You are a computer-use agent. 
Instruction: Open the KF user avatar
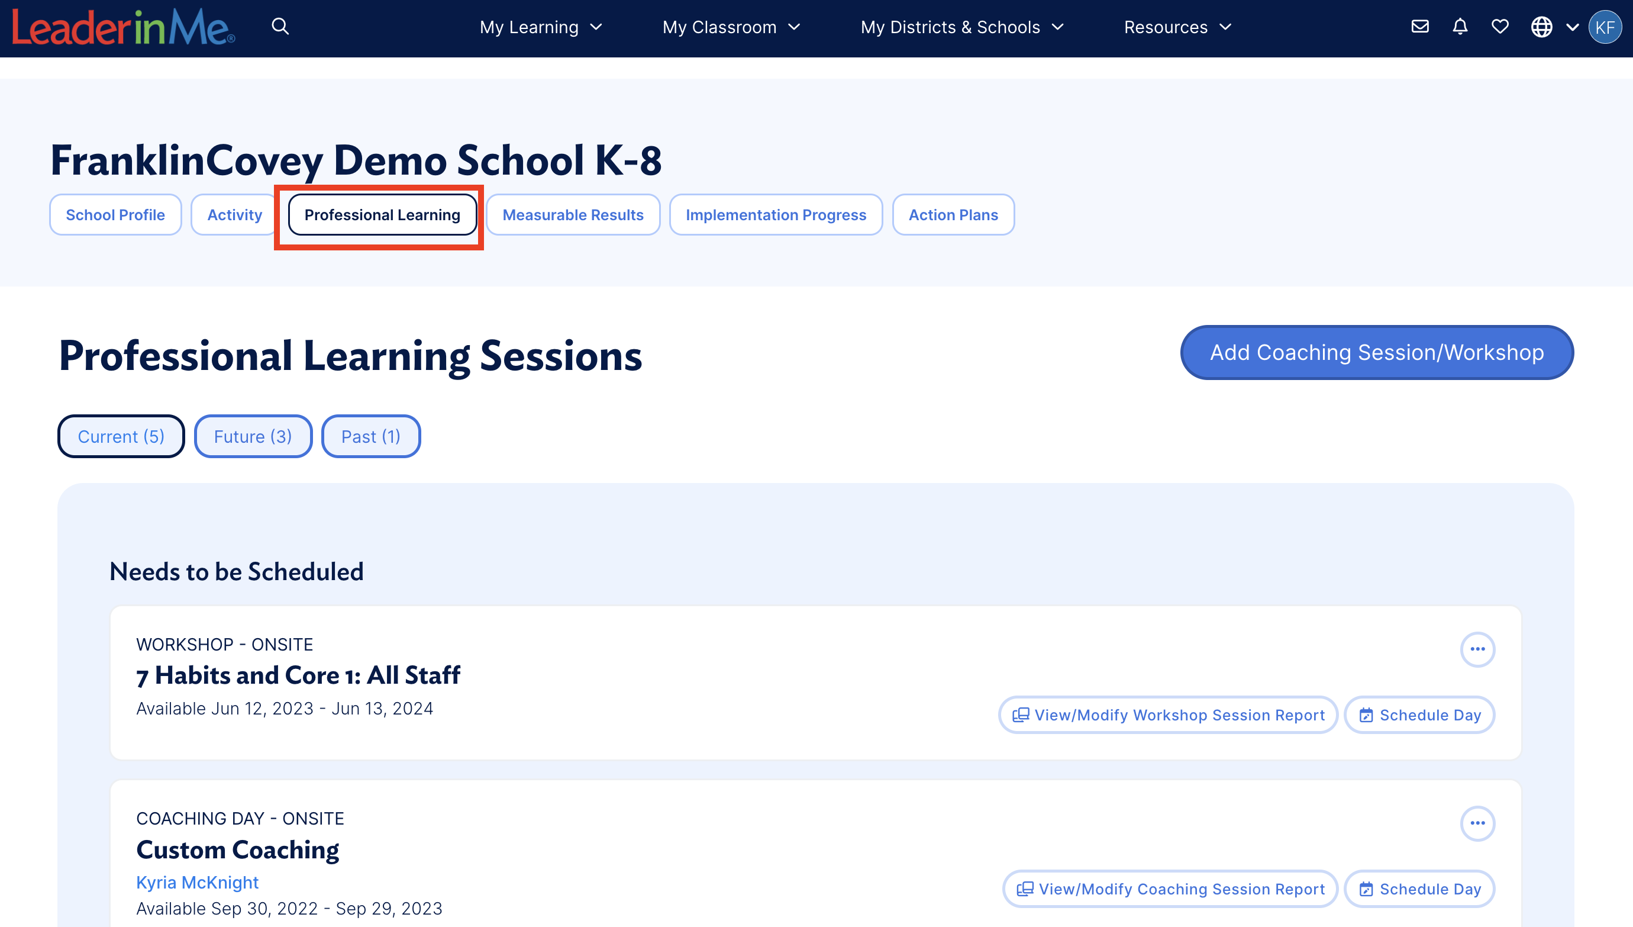click(x=1605, y=27)
